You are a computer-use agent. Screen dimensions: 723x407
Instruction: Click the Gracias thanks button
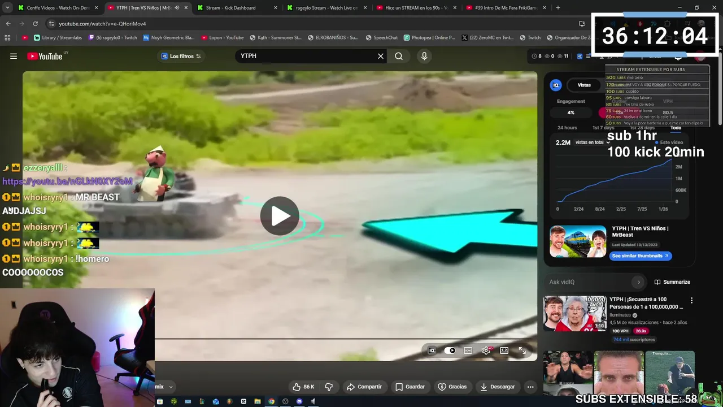point(452,387)
